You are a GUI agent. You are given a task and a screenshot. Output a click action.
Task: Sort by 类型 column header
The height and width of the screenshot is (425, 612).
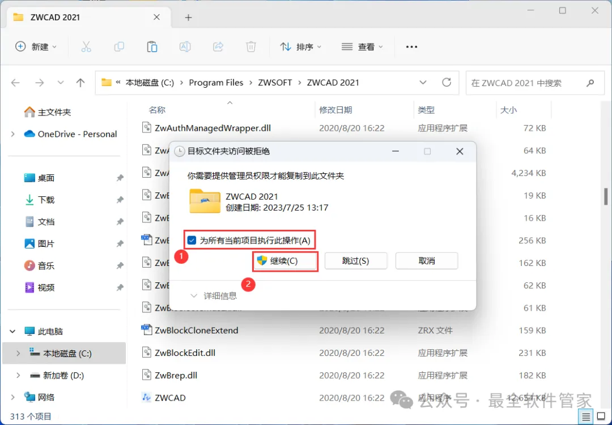click(x=426, y=110)
